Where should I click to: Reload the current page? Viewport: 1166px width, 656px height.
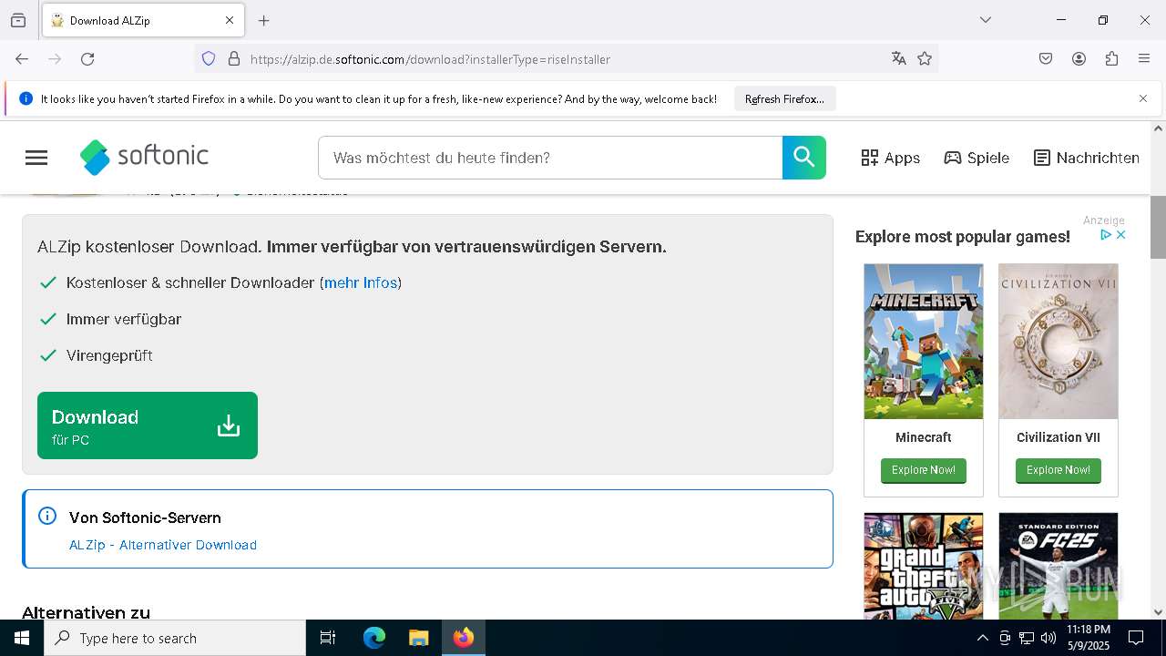pos(87,59)
